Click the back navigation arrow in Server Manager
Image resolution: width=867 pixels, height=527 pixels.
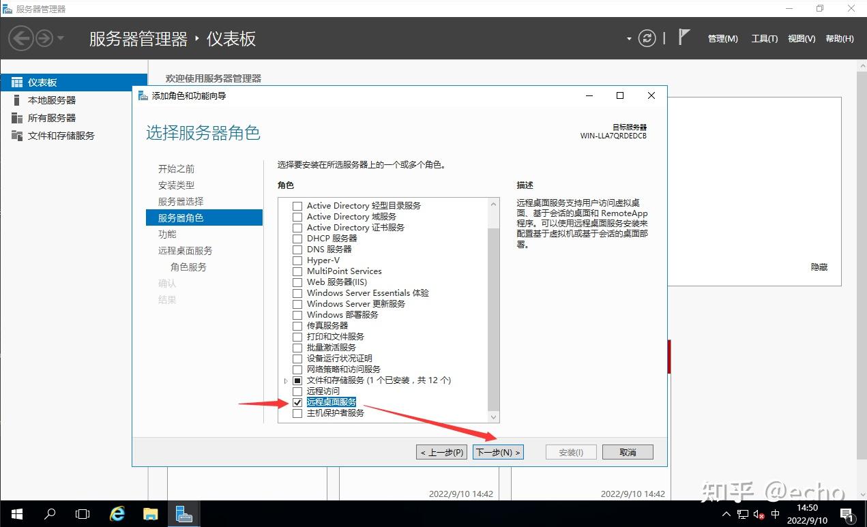[21, 38]
